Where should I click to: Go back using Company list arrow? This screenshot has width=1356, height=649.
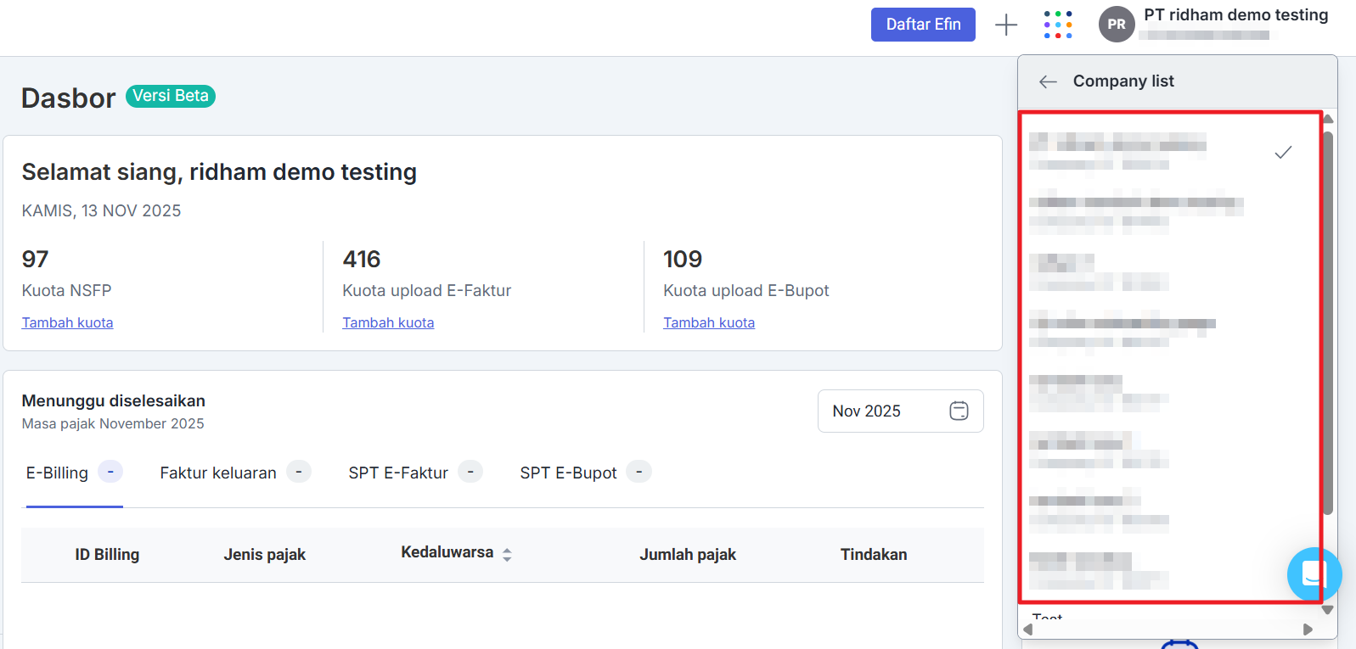point(1048,81)
